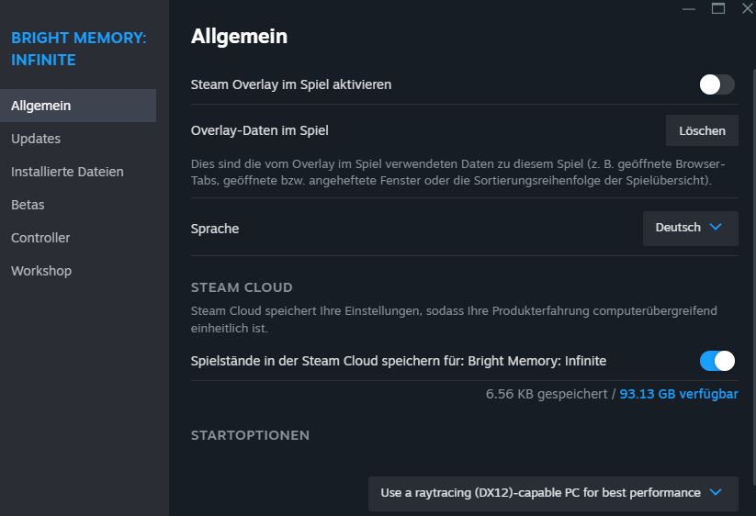756x516 pixels.
Task: Click the chevron on the raytracing launch option
Action: [717, 493]
